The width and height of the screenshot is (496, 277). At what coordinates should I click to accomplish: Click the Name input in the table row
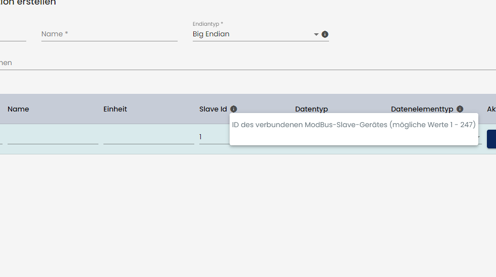[x=52, y=138]
